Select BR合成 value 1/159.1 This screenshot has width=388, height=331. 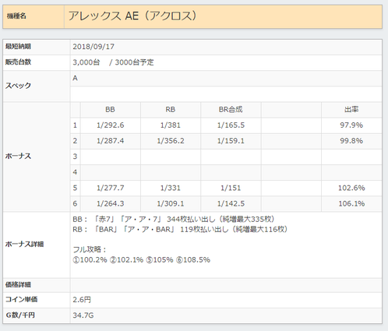[231, 141]
